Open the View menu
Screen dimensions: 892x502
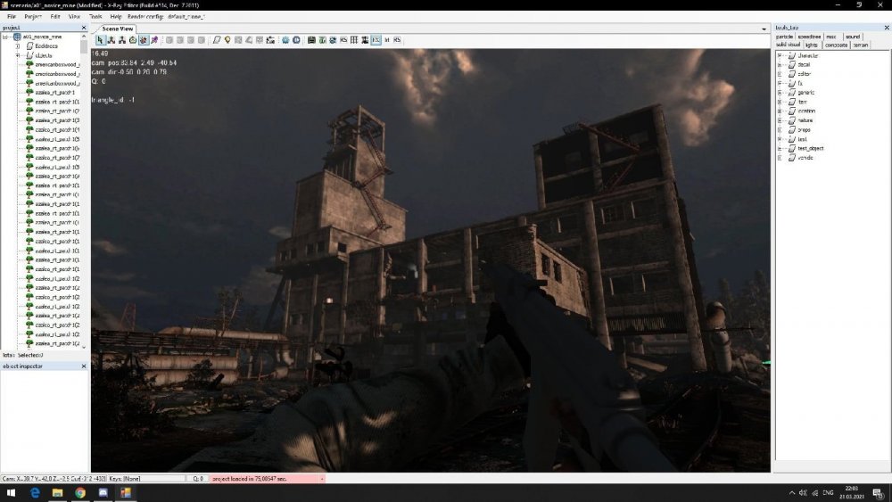point(75,16)
